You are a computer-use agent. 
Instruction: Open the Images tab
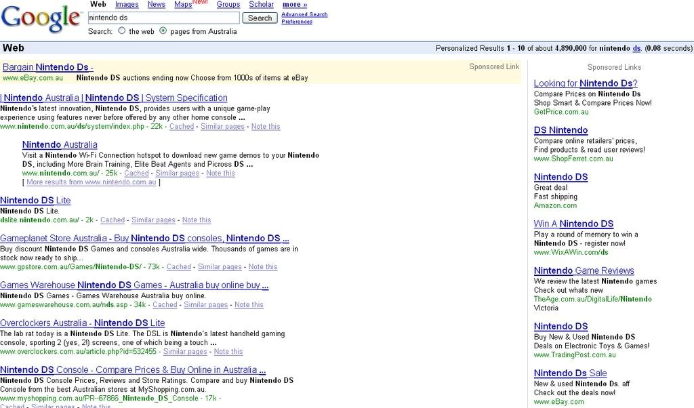(127, 5)
